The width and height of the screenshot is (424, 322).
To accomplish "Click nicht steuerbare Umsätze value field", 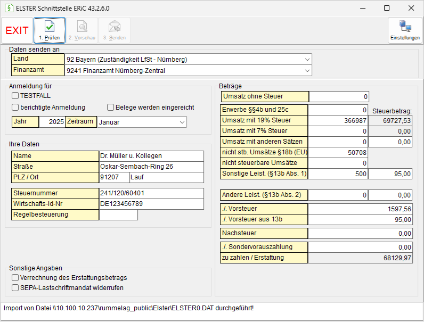I will point(338,163).
